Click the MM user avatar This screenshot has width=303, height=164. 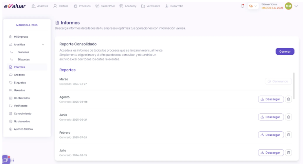point(288,6)
